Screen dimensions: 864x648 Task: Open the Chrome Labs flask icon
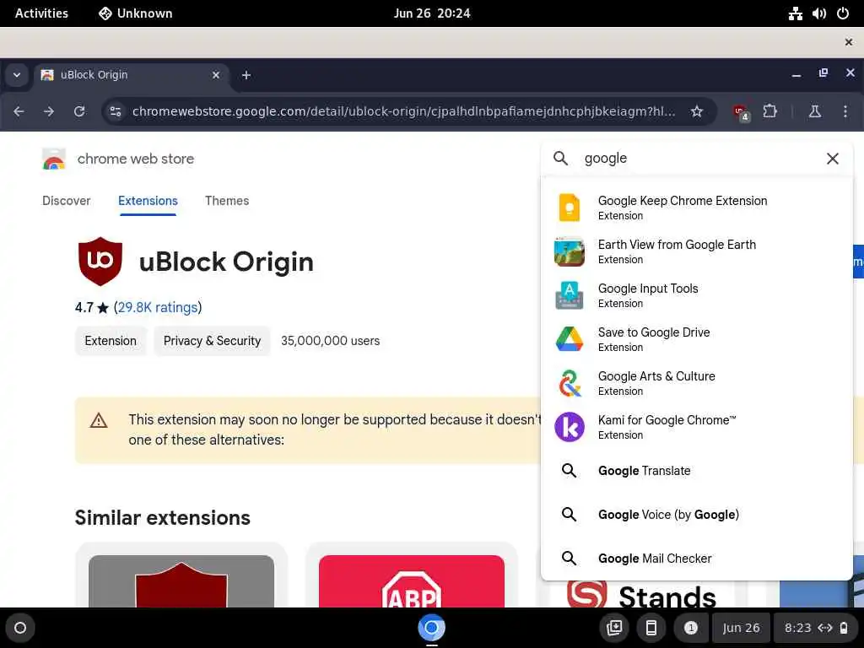click(814, 111)
